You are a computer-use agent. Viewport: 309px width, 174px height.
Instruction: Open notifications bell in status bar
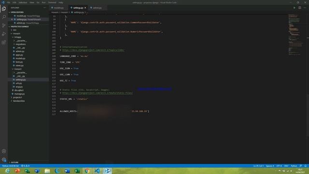pyautogui.click(x=306, y=166)
